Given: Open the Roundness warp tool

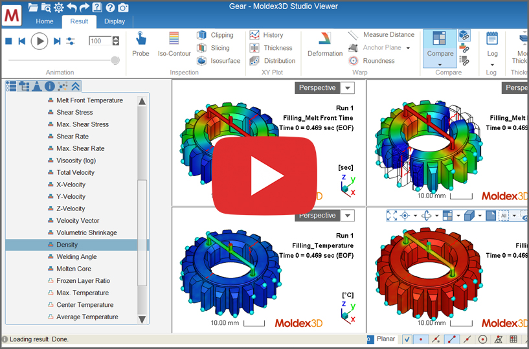Looking at the screenshot, I should pos(371,61).
